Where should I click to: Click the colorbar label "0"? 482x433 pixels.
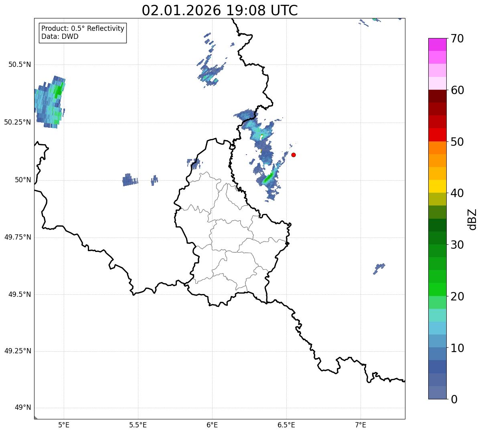454,399
